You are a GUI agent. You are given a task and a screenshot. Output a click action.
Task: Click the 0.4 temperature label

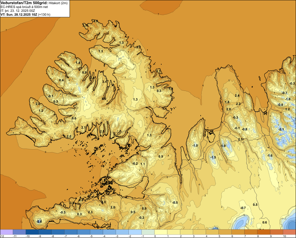(x=61, y=80)
